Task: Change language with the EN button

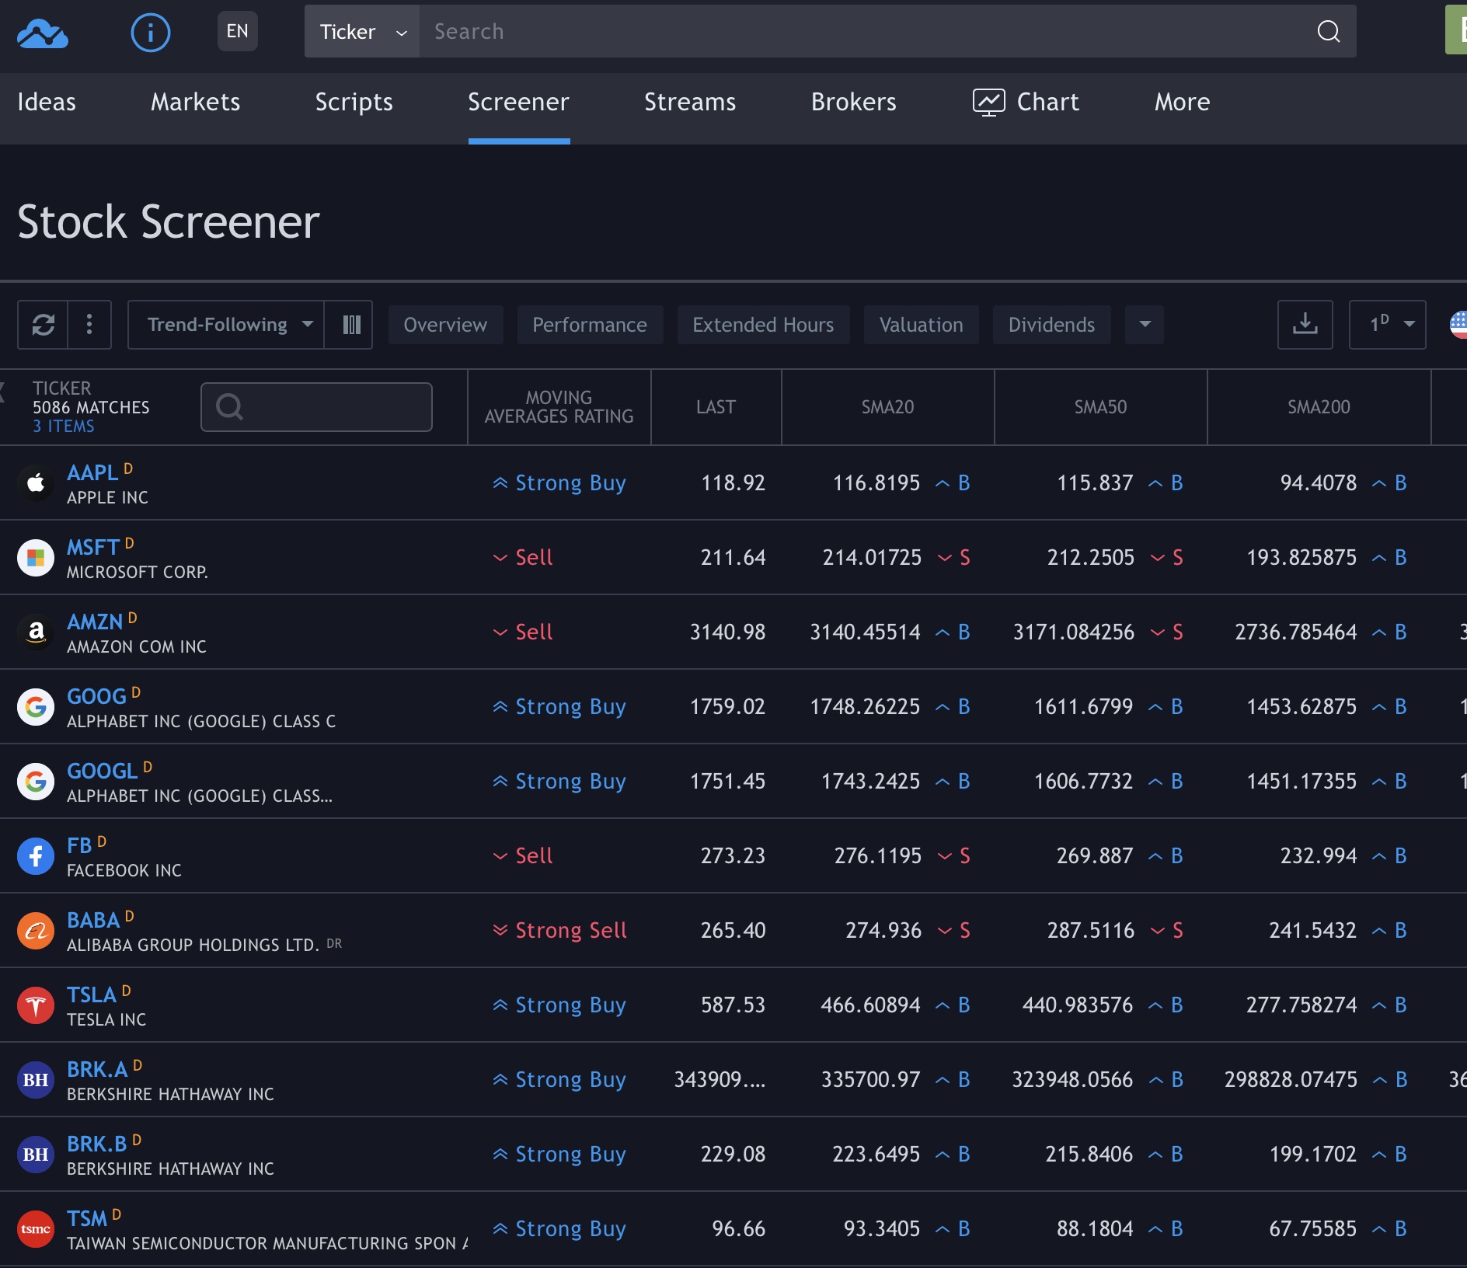Action: tap(237, 32)
